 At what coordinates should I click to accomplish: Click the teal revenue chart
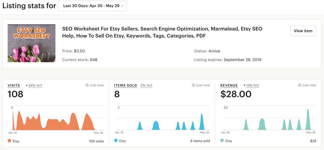click(x=277, y=119)
